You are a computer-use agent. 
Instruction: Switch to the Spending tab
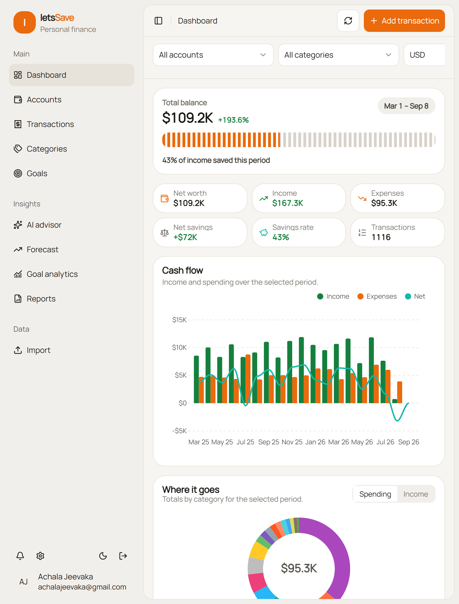[x=375, y=494]
